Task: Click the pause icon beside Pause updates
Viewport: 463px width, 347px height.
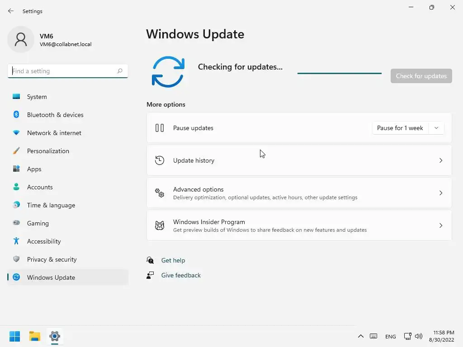Action: (160, 128)
